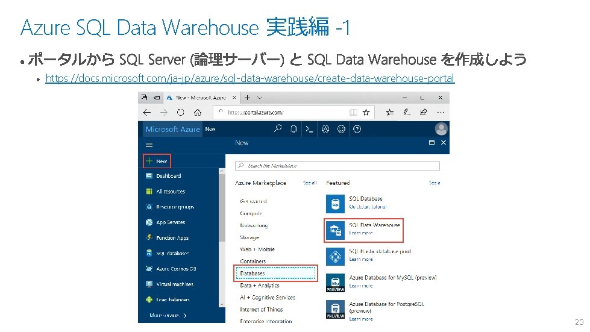Select Get started category

click(x=253, y=201)
